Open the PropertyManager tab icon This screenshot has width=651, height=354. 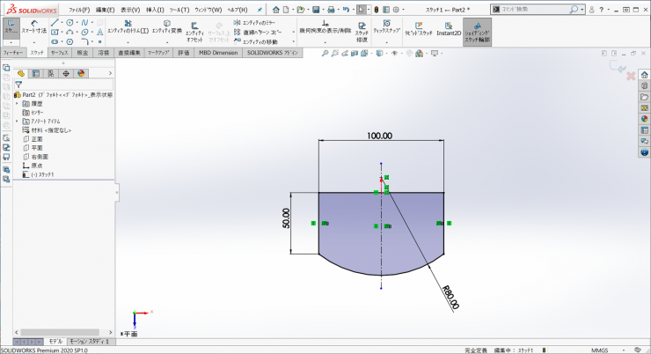tap(35, 73)
